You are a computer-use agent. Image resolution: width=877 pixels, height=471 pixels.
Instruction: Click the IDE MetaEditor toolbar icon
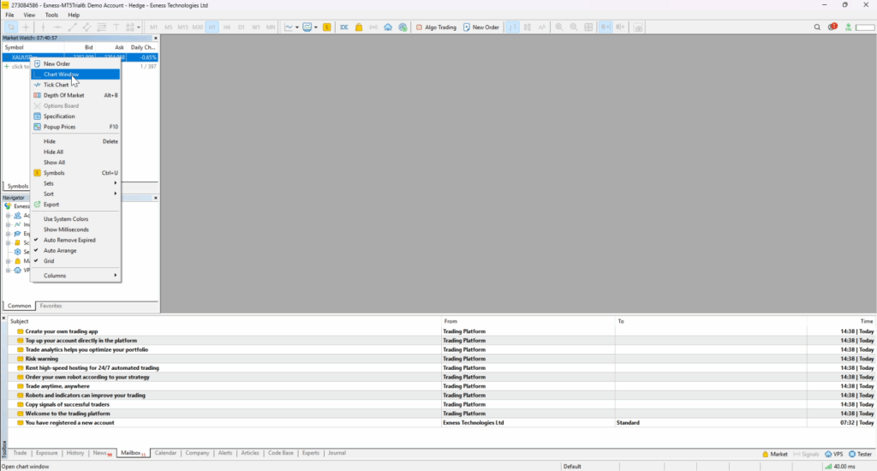point(344,27)
